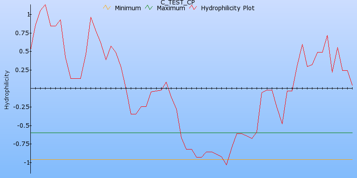
Task: Click the green Maximum threshold line
Action: [x=191, y=133]
